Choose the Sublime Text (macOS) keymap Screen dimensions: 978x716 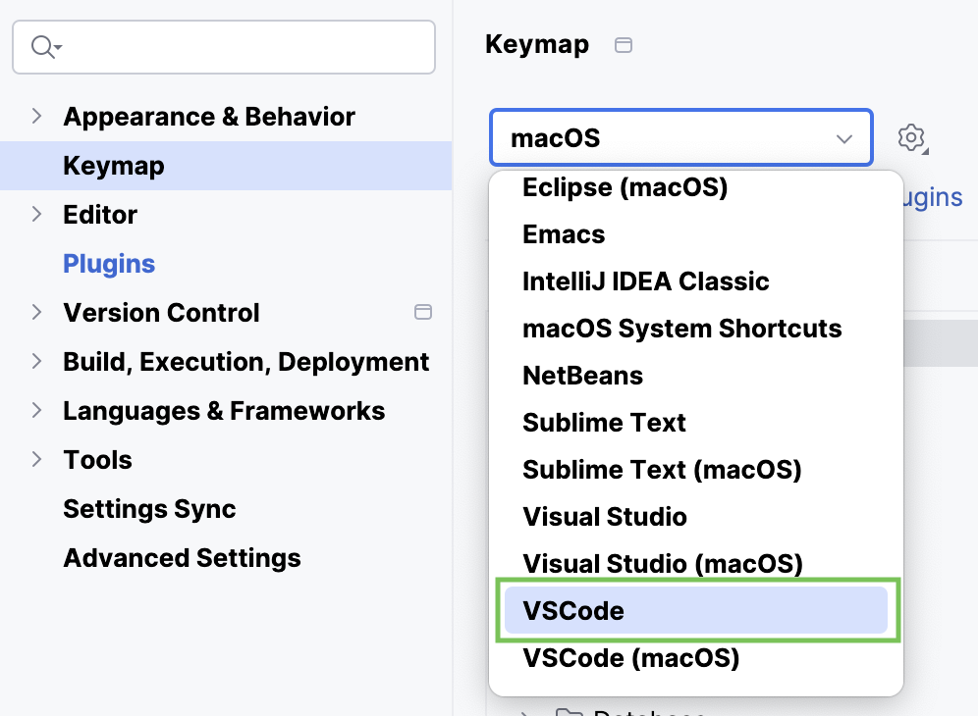pyautogui.click(x=662, y=469)
